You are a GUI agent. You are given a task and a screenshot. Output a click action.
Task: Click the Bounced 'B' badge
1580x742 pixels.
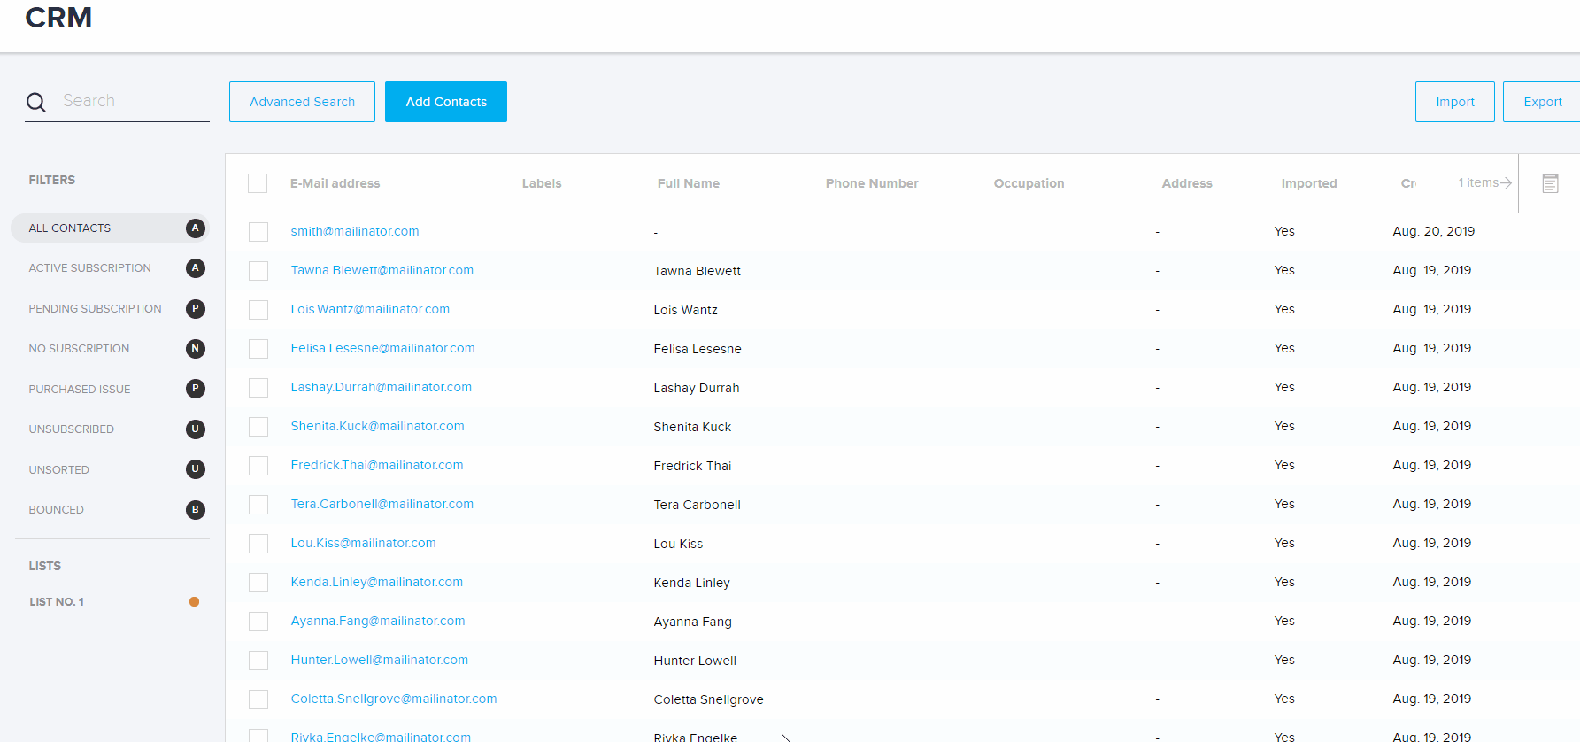pyautogui.click(x=196, y=510)
